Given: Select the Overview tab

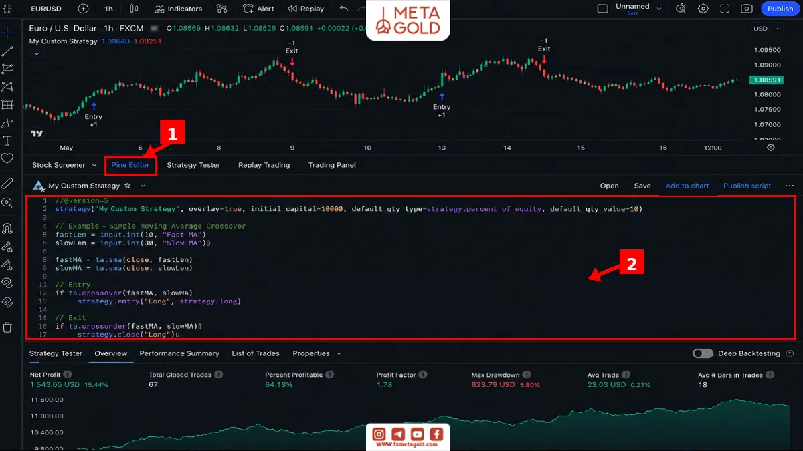Looking at the screenshot, I should (110, 353).
